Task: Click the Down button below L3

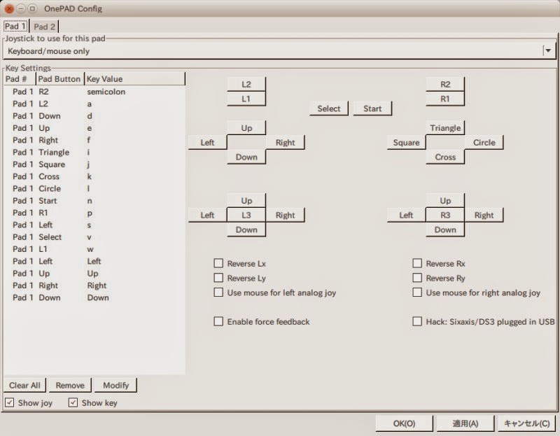Action: pyautogui.click(x=246, y=230)
